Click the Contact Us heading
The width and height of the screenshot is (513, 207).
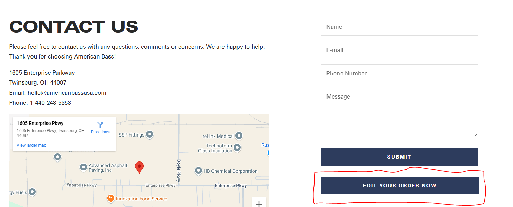coord(74,27)
